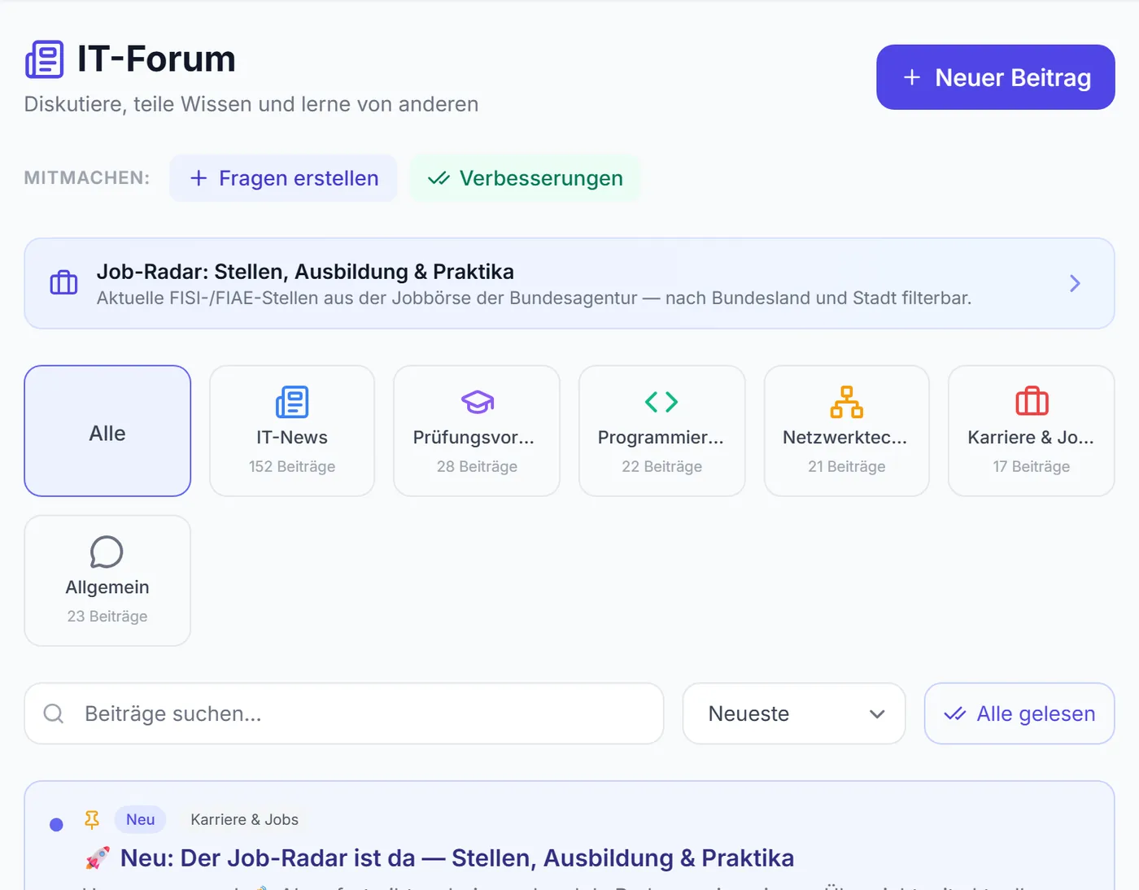Viewport: 1139px width, 890px height.
Task: Click the magnifier icon in search box
Action: point(54,713)
